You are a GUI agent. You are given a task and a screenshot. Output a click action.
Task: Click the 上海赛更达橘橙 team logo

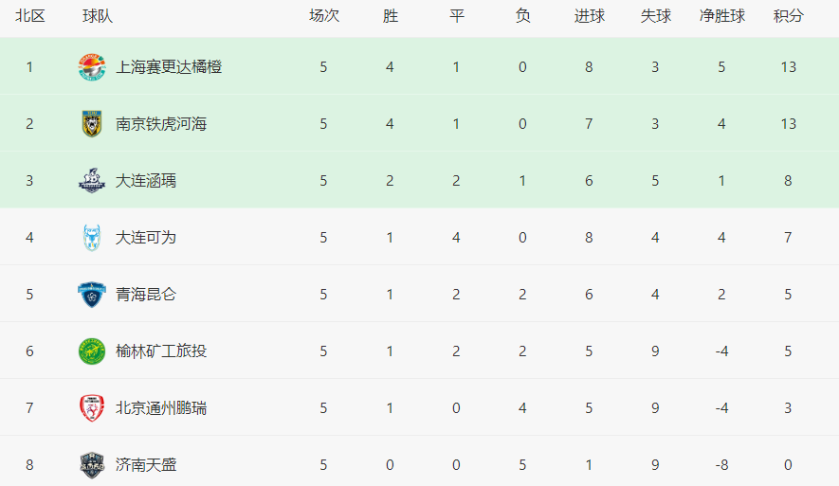click(x=92, y=67)
